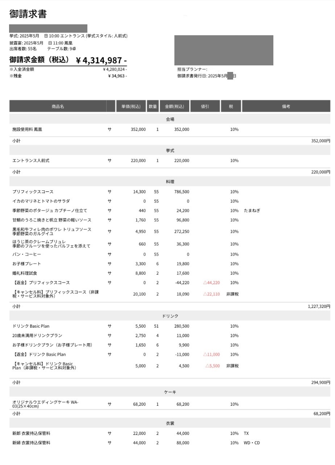Click the 担当プランナー label
Image resolution: width=335 pixels, height=465 pixels.
(192, 69)
